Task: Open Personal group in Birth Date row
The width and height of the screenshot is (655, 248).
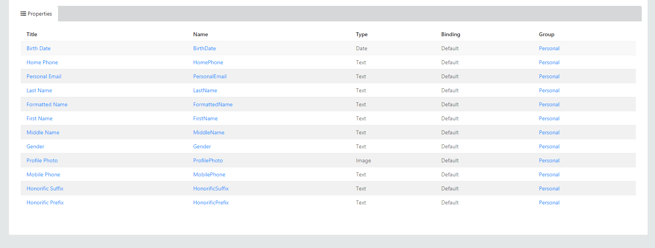Action: pyautogui.click(x=549, y=48)
